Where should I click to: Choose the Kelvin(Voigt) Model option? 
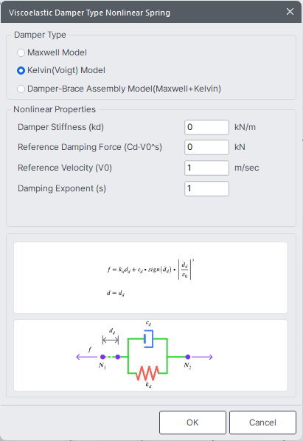pos(21,70)
